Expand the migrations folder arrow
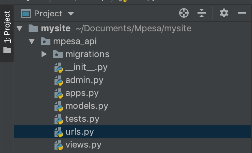Image resolution: width=252 pixels, height=153 pixels. (44, 54)
